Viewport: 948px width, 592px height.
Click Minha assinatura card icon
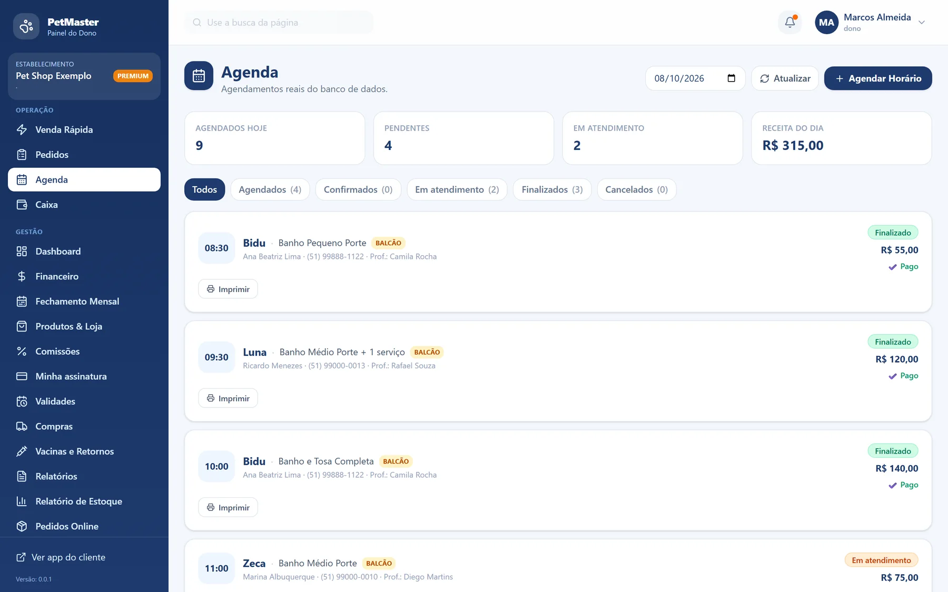point(22,376)
